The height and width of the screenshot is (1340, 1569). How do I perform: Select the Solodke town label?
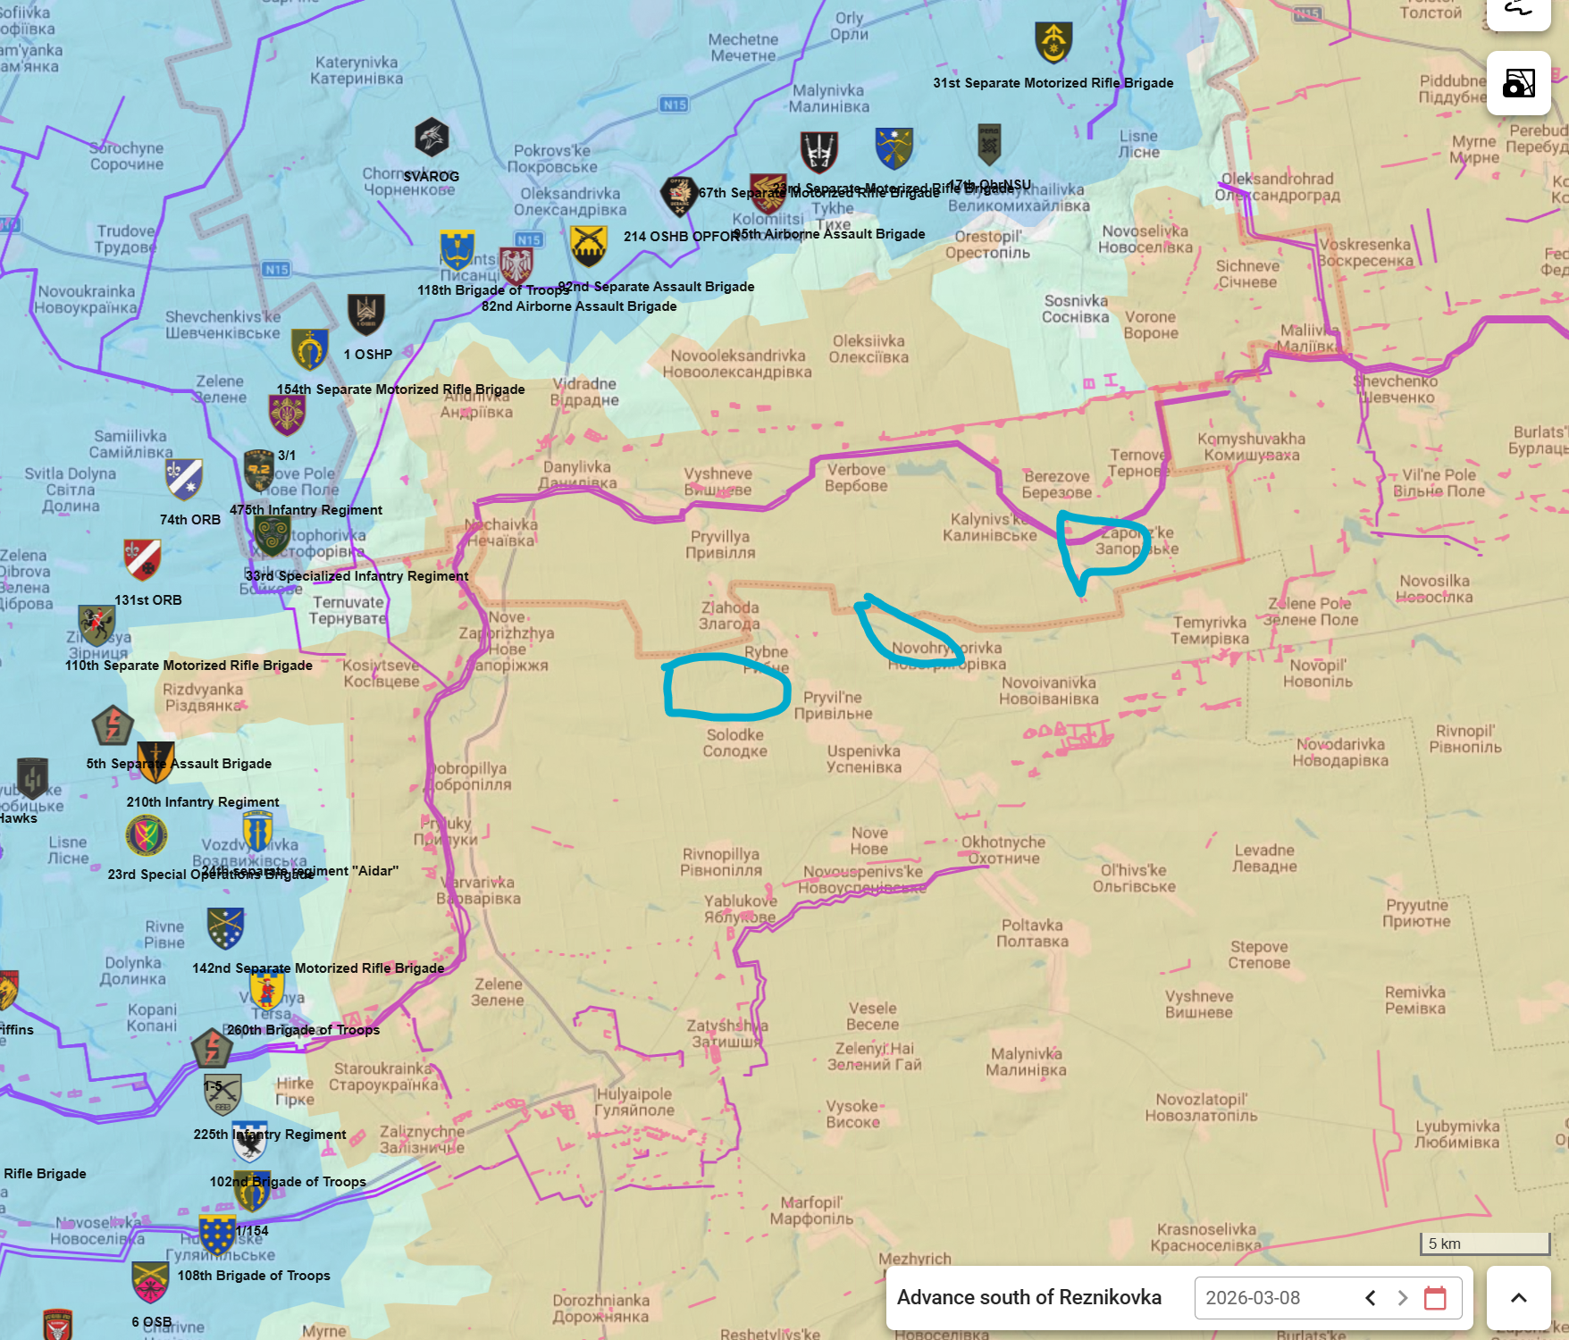[735, 742]
